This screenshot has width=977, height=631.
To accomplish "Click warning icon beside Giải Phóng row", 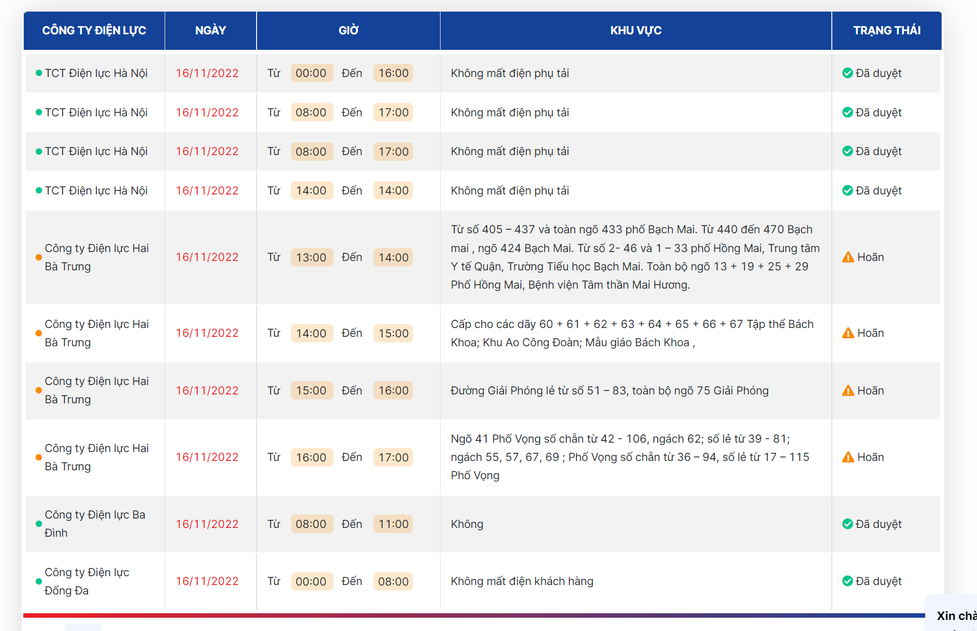I will coord(848,391).
